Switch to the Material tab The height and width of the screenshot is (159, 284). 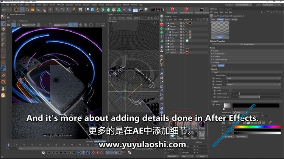tap(220, 20)
